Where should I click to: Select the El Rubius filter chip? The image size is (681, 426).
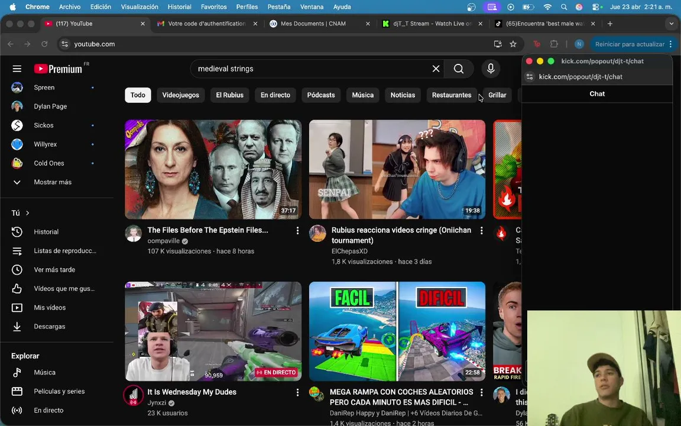tap(230, 95)
